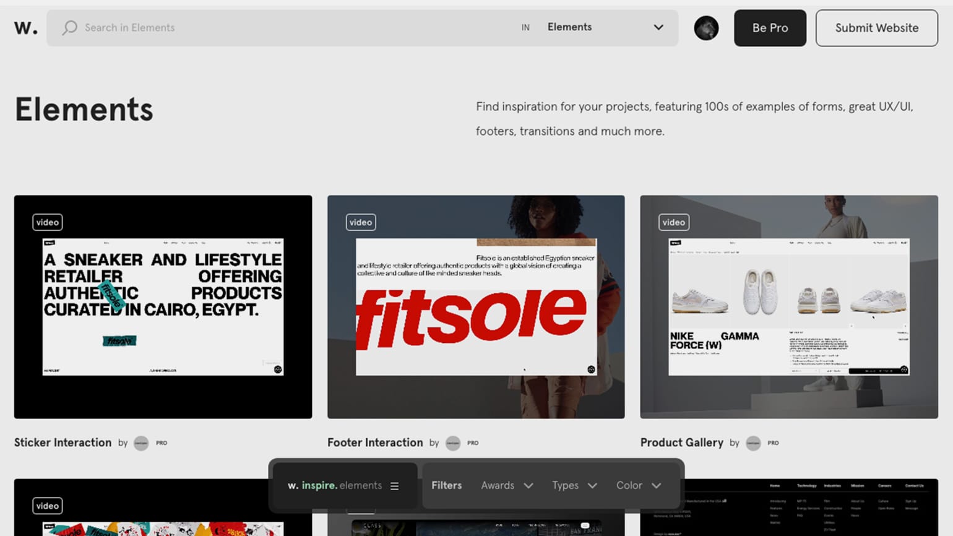Image resolution: width=953 pixels, height=536 pixels.
Task: Click the PRO badge next to Product Gallery
Action: coord(773,443)
